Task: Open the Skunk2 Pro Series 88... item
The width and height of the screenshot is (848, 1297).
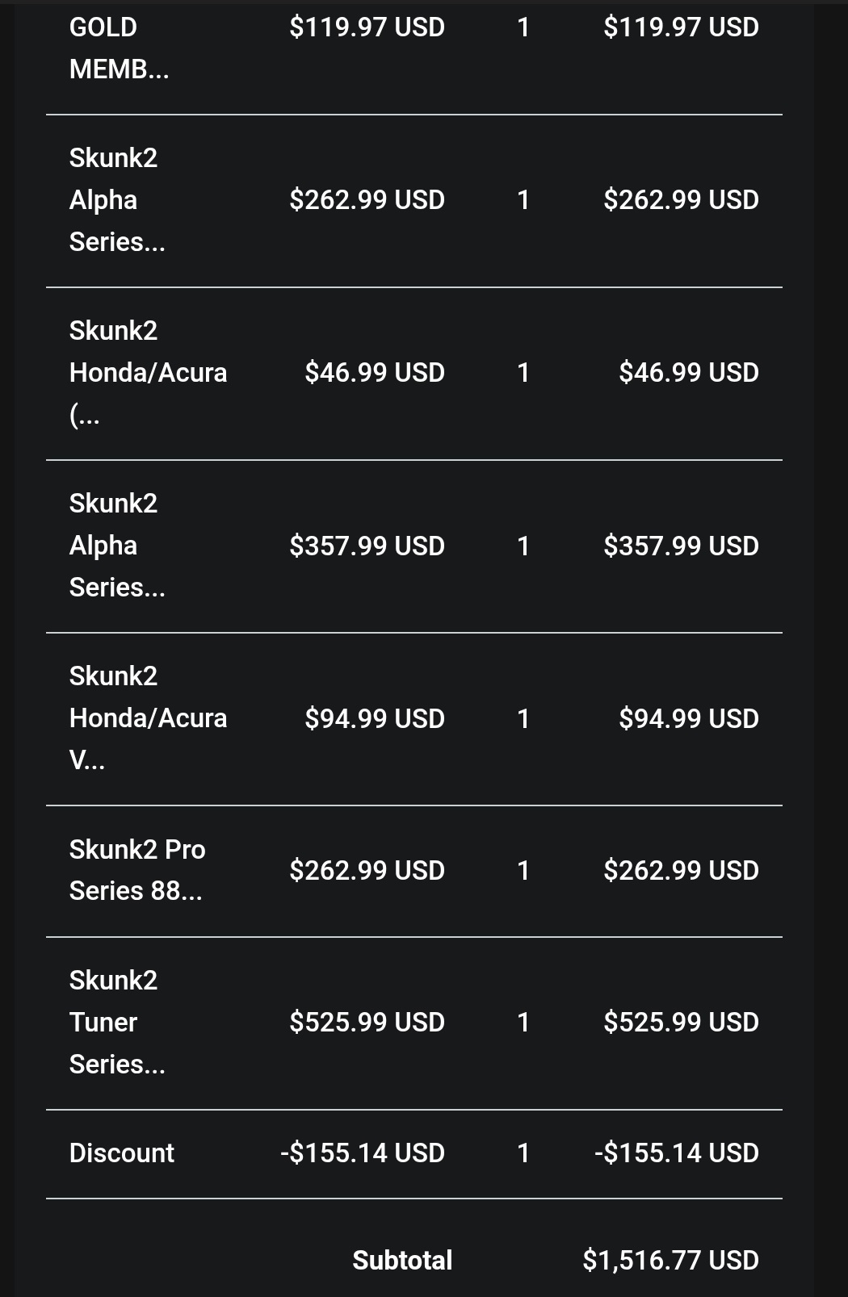Action: 137,870
